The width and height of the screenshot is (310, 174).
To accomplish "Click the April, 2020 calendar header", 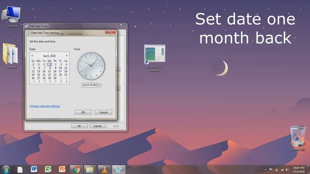I will 49,56.
